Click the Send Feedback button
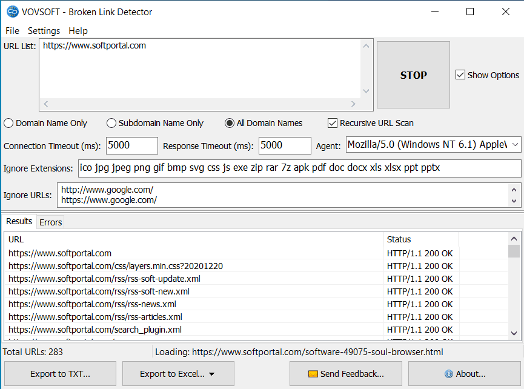The image size is (524, 389). (345, 374)
